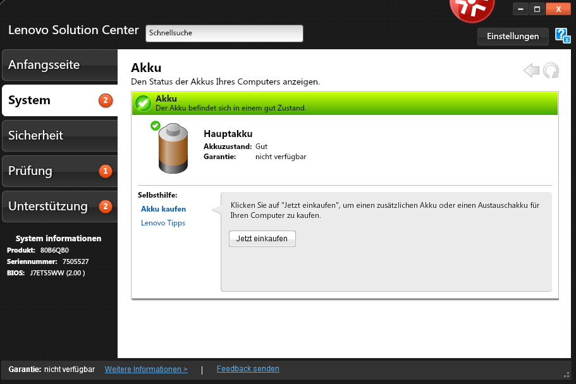
Task: Click the Selbsthilfe label
Action: point(157,195)
